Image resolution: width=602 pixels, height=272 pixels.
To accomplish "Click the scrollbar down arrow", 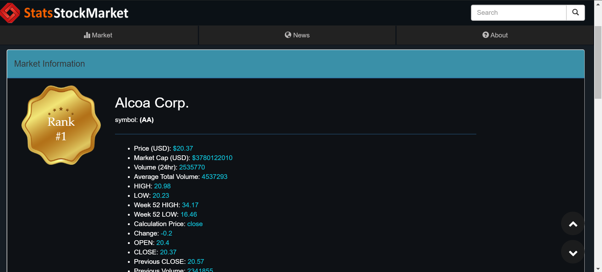I will point(598,269).
